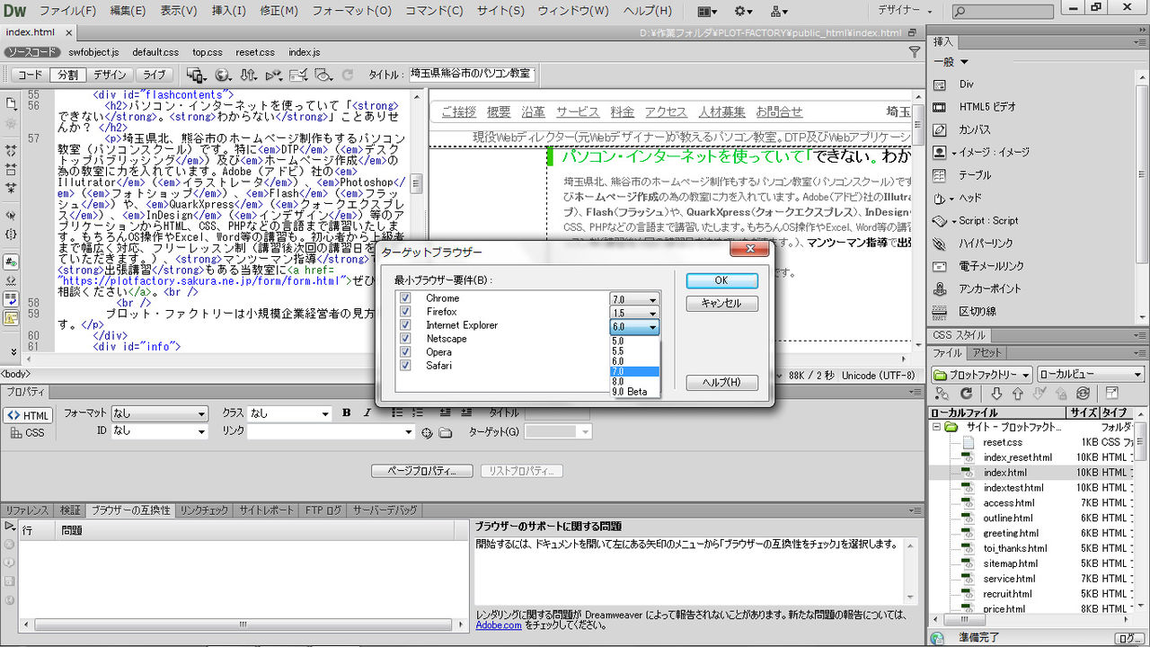Click the Browse for File folder icon
The image size is (1150, 647).
pos(446,432)
